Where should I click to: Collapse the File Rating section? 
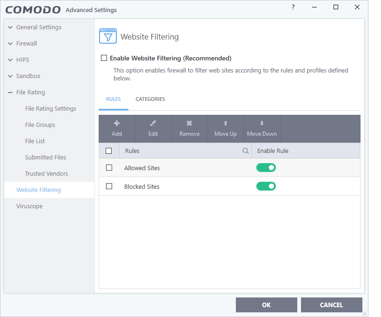[10, 92]
